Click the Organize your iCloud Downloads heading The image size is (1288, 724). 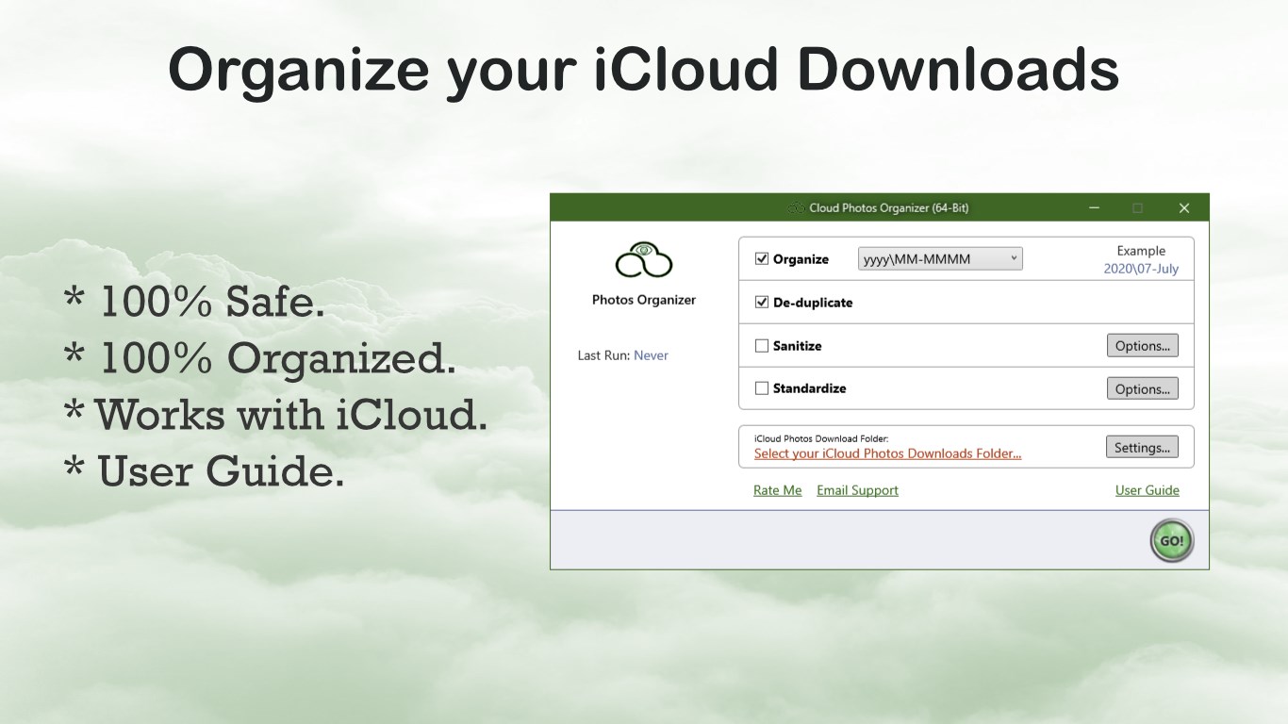pyautogui.click(x=644, y=70)
